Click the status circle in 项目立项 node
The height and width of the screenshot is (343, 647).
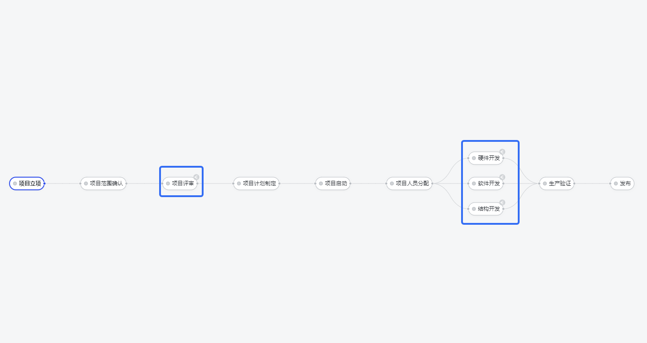pyautogui.click(x=15, y=184)
